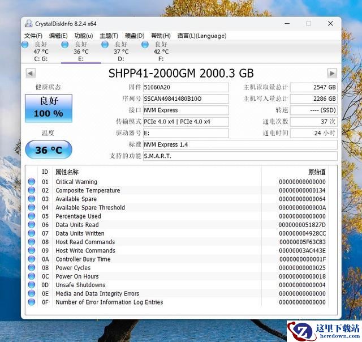Close the CrystalDiskInfo window
362x342 pixels.
point(330,24)
